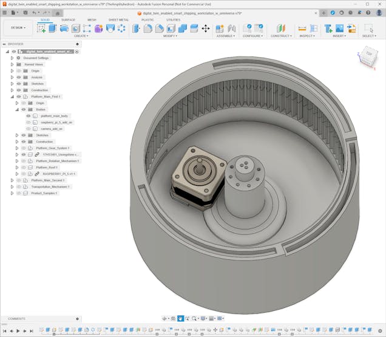
Task: Open the Inspect menu
Action: point(307,36)
